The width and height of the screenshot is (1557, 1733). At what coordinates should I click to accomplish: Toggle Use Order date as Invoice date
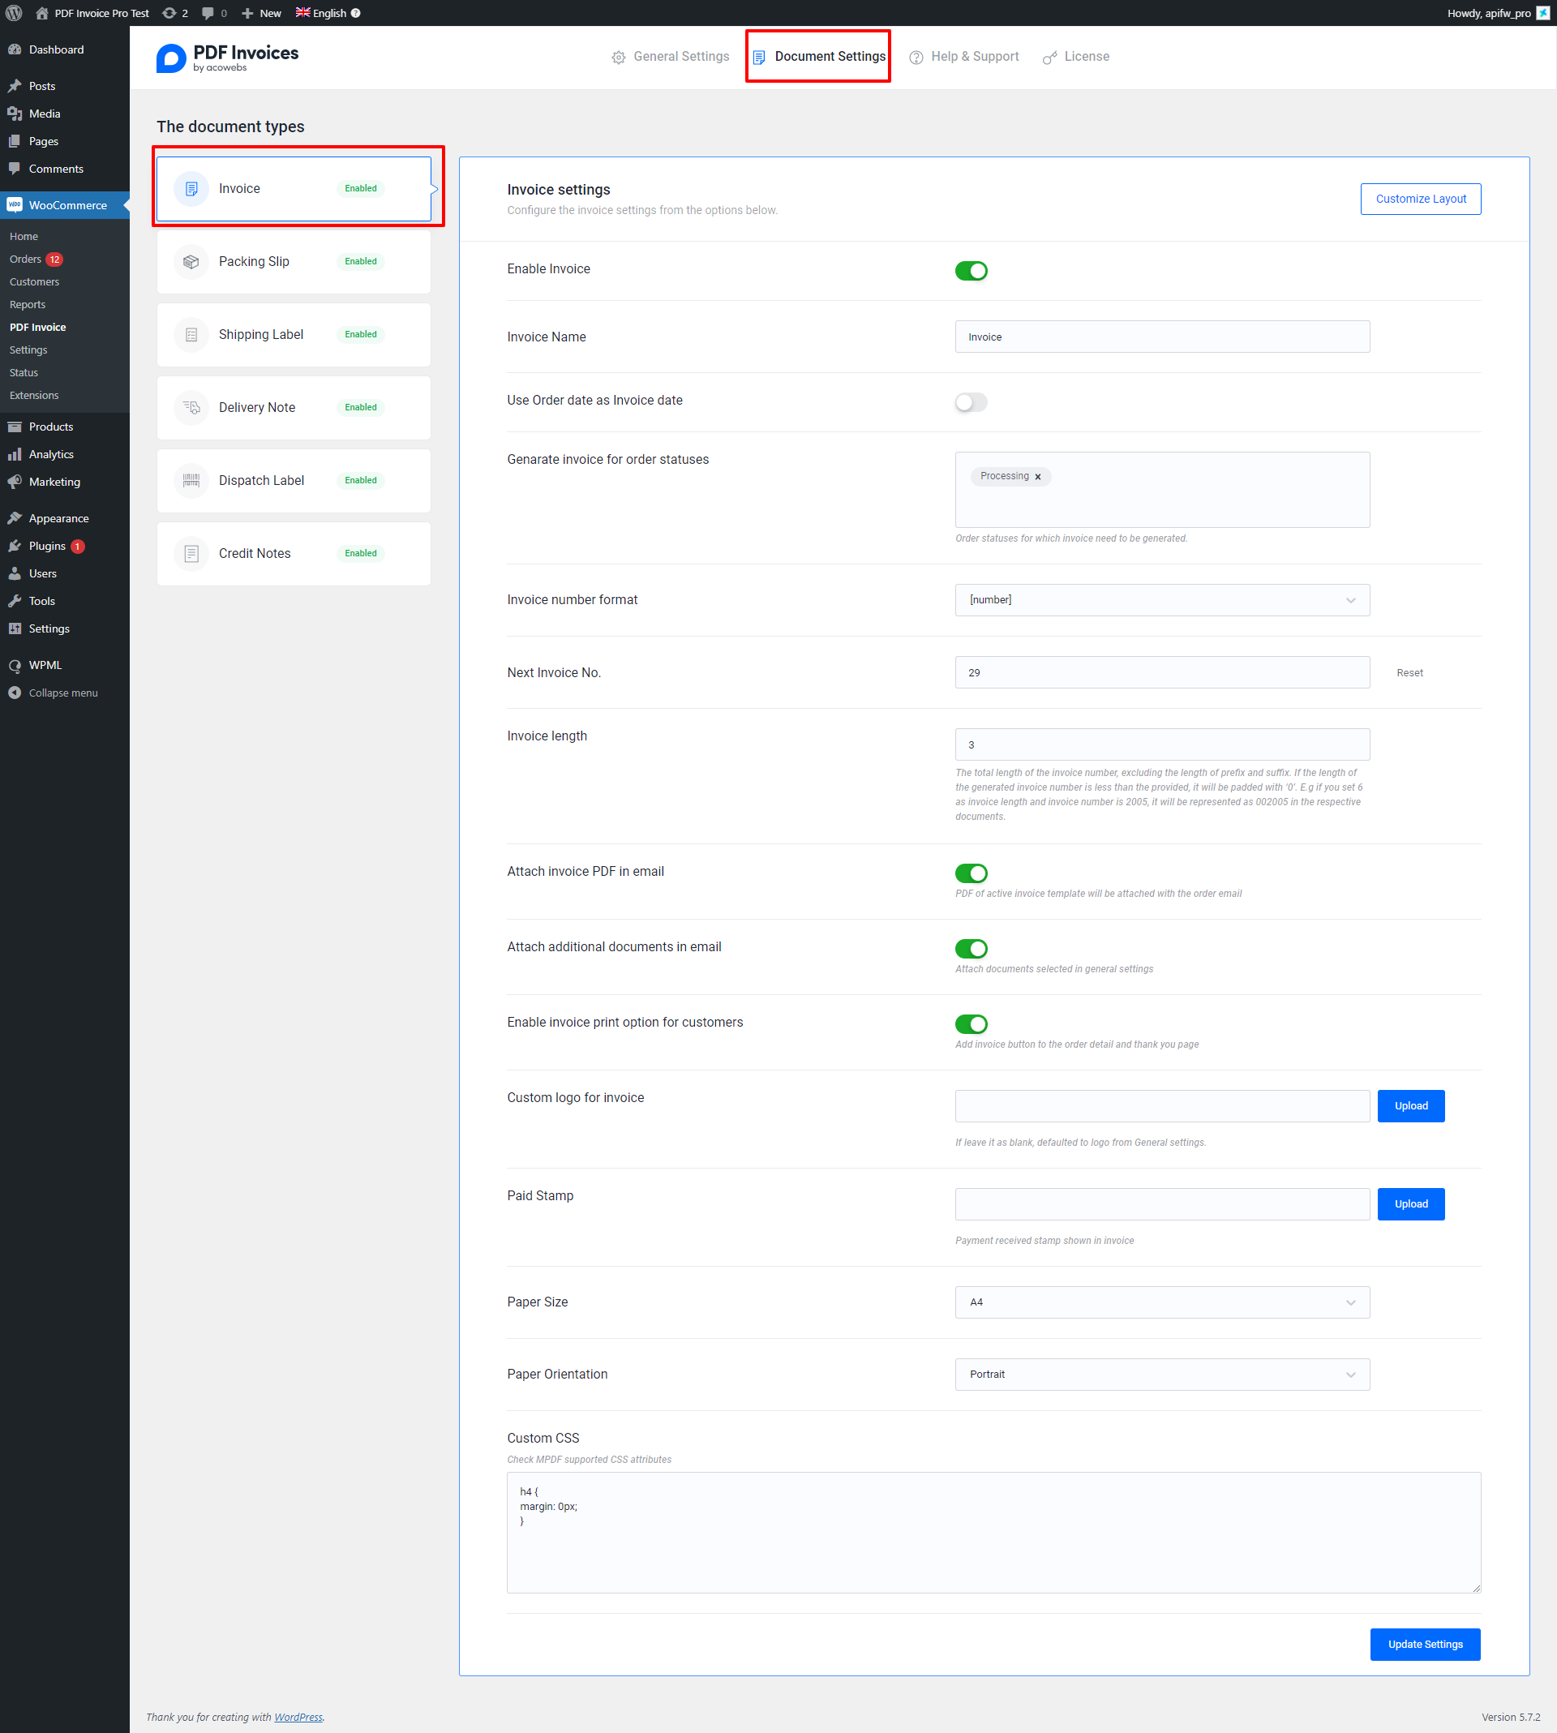[x=971, y=402]
